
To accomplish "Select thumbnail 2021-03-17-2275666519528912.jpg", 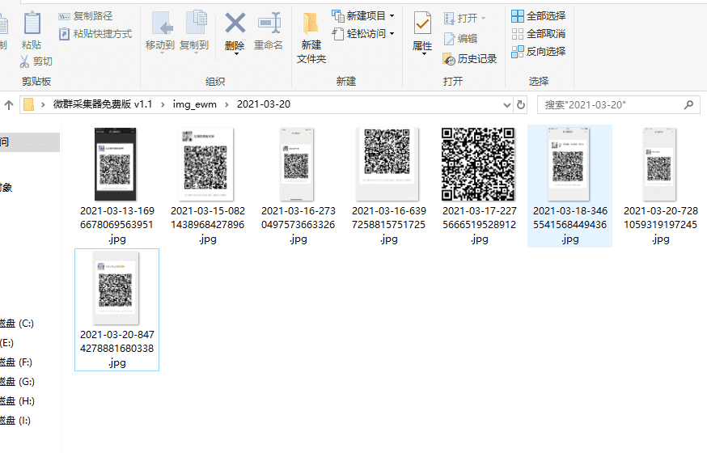I will pos(479,164).
